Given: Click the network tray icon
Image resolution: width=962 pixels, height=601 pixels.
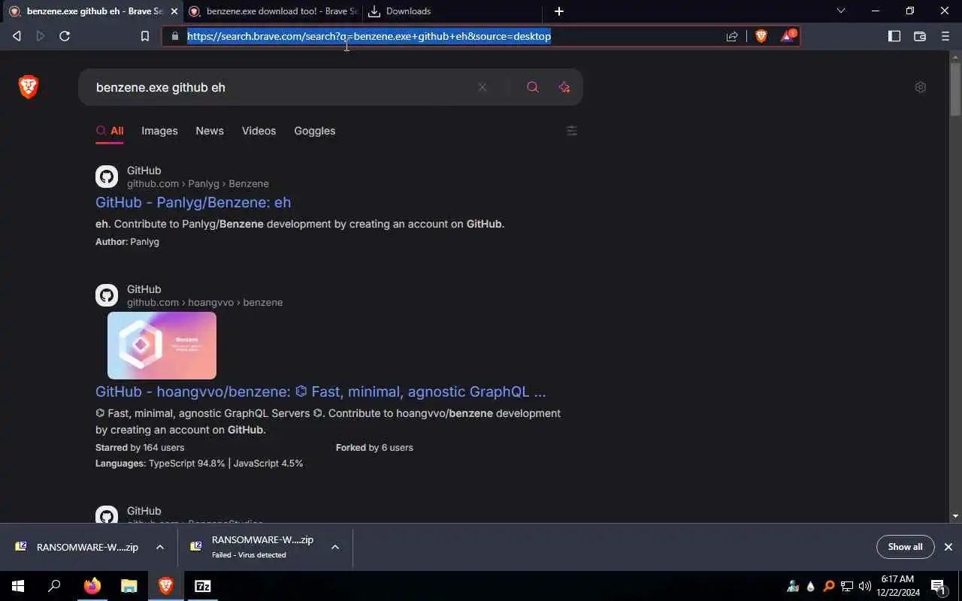Looking at the screenshot, I should pyautogui.click(x=847, y=586).
